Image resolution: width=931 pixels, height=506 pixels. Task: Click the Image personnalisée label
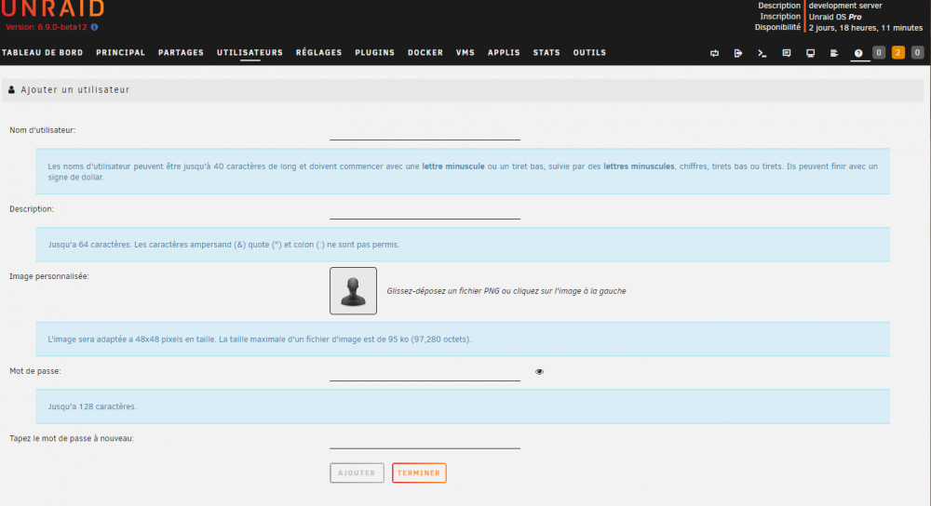49,276
